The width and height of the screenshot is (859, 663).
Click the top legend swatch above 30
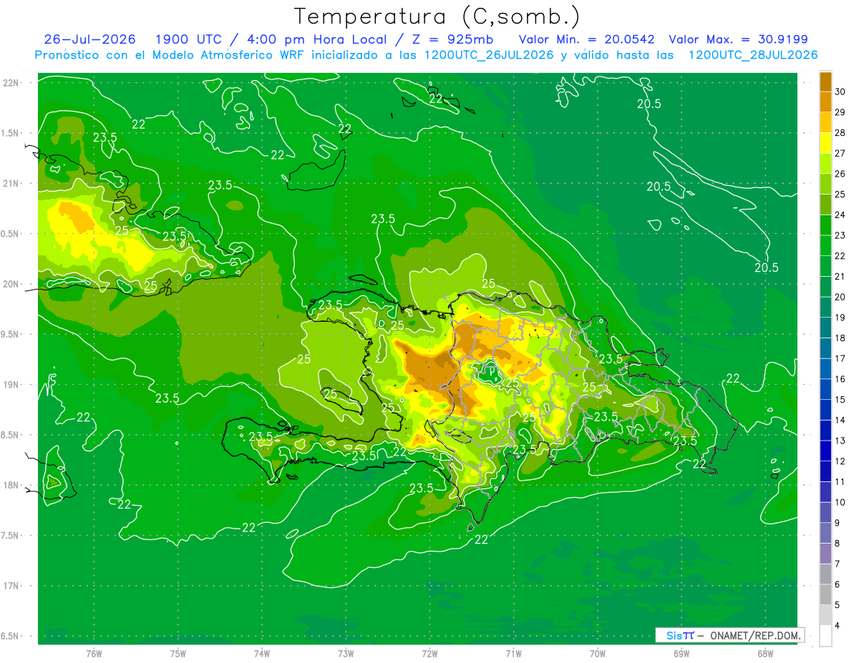(x=825, y=82)
